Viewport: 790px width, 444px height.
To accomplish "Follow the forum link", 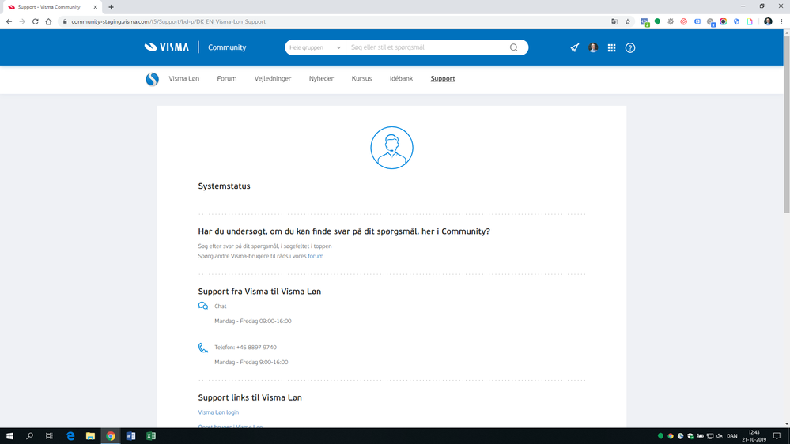I will pos(316,256).
